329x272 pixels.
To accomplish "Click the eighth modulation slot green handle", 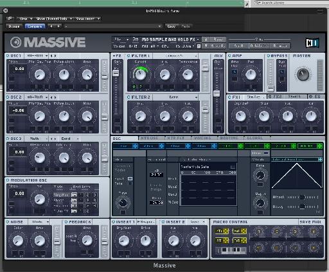I will [x=319, y=146].
